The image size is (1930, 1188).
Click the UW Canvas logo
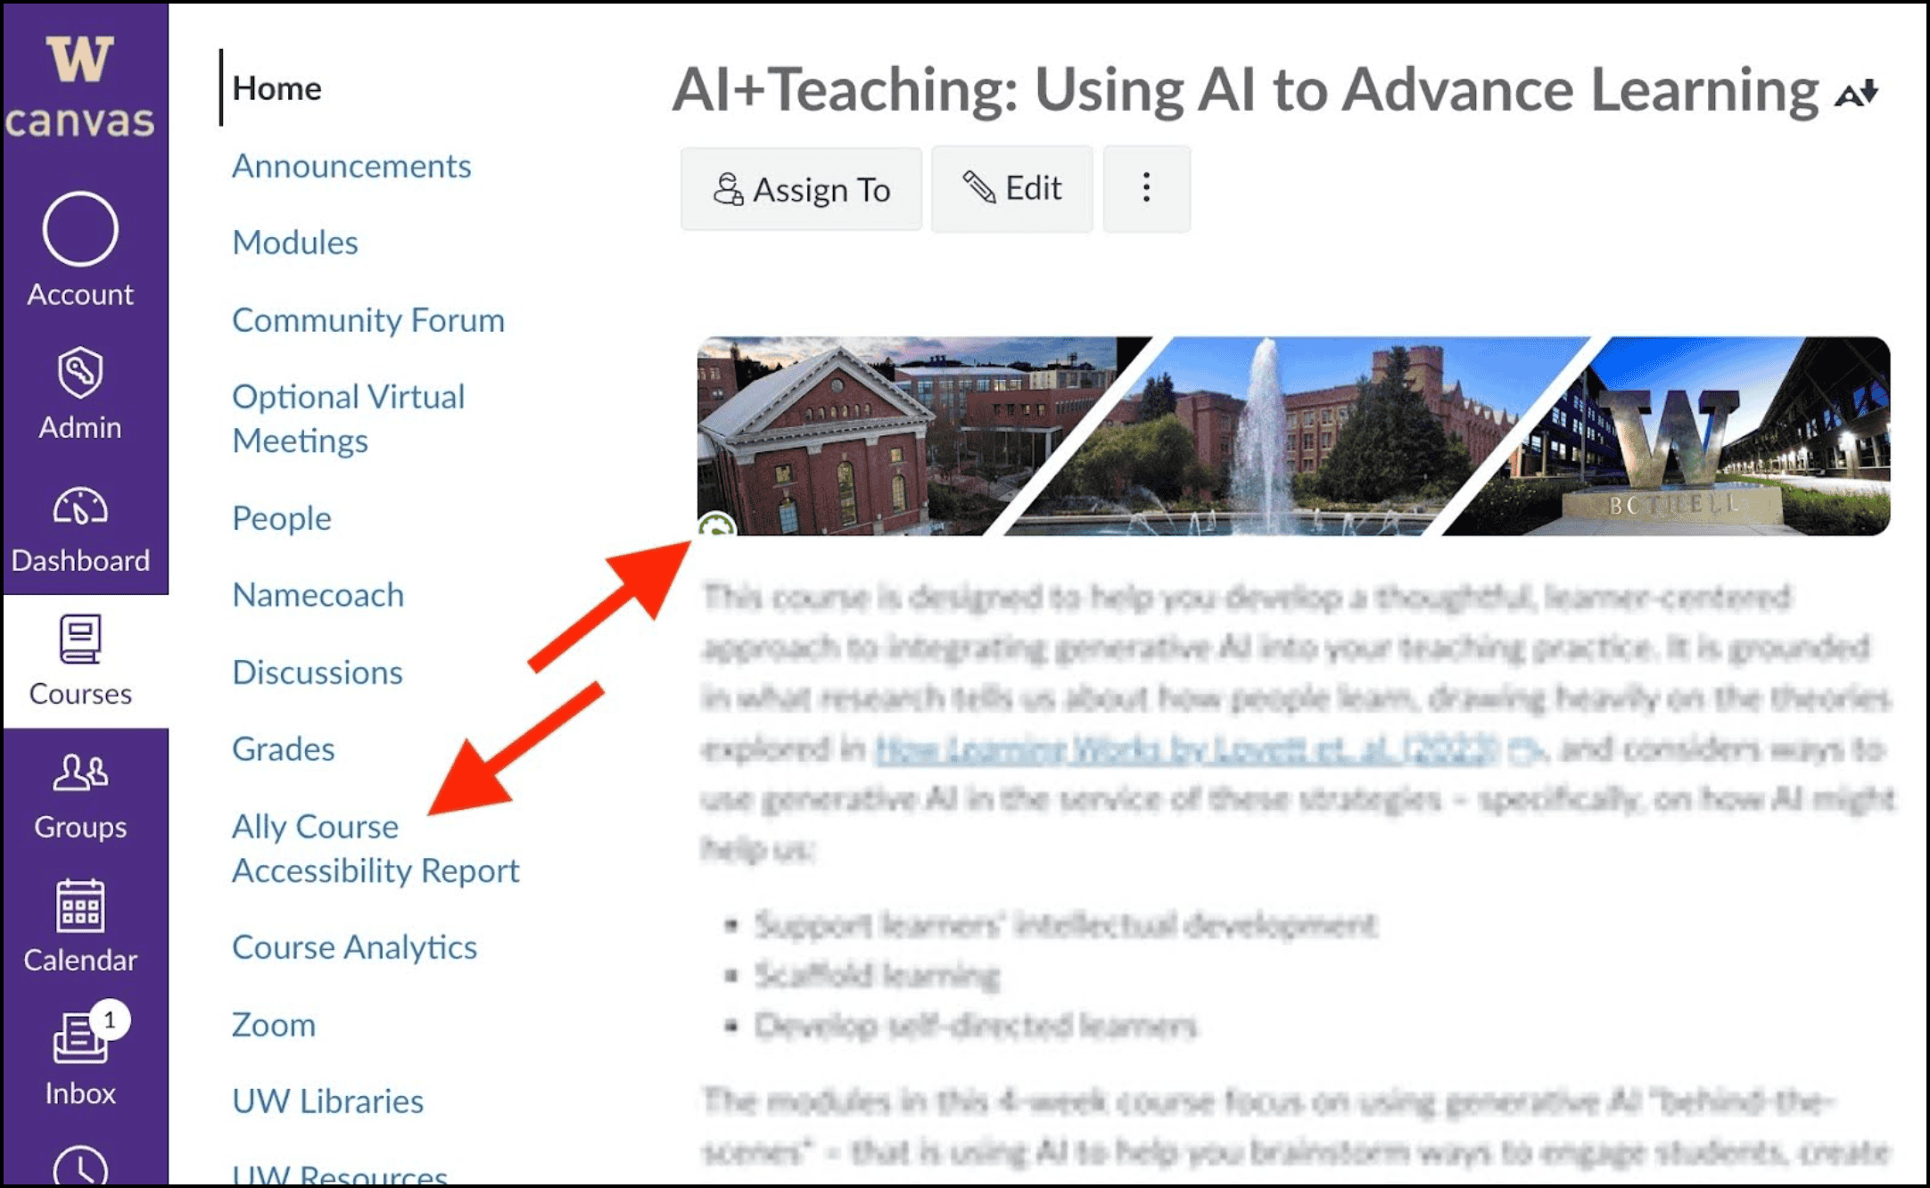80,87
